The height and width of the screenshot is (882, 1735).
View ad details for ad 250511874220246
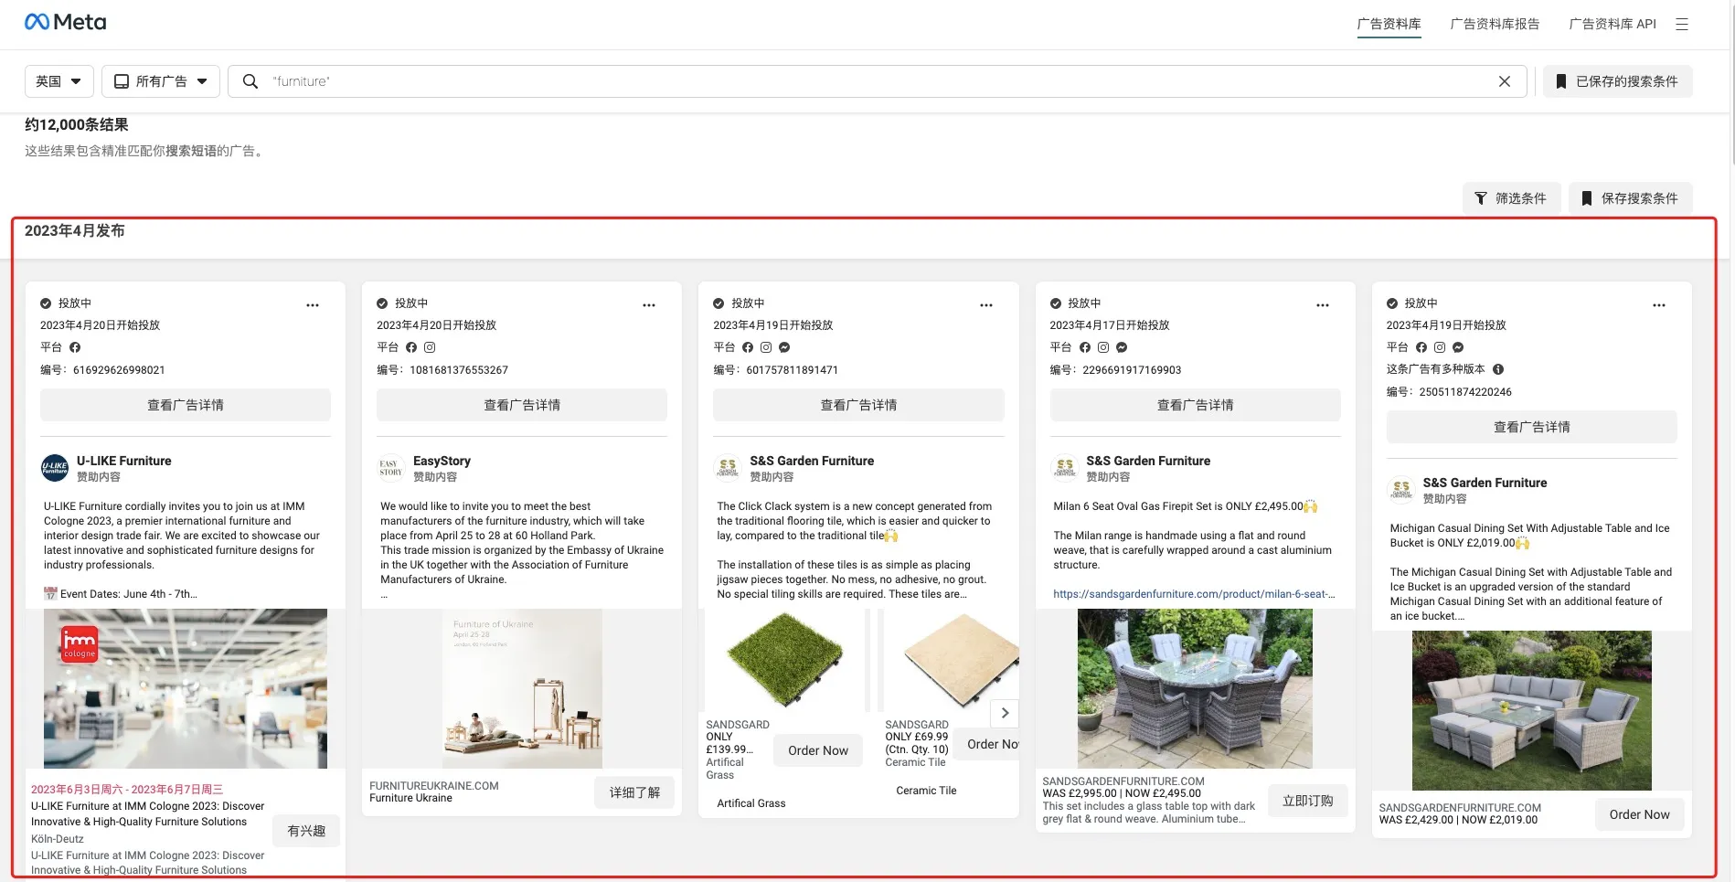(x=1531, y=427)
